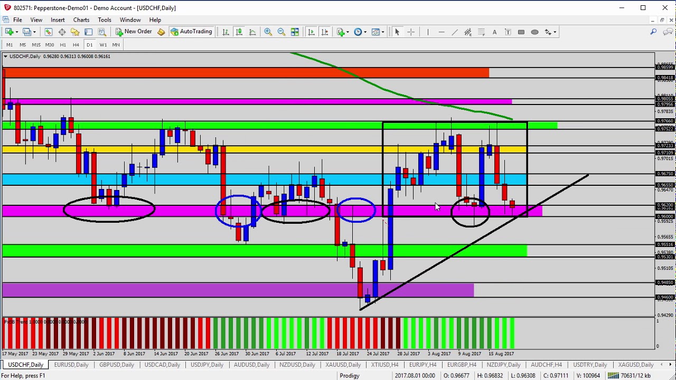Open the chart templates dropdown
Image resolution: width=676 pixels, height=380 pixels.
click(382, 32)
